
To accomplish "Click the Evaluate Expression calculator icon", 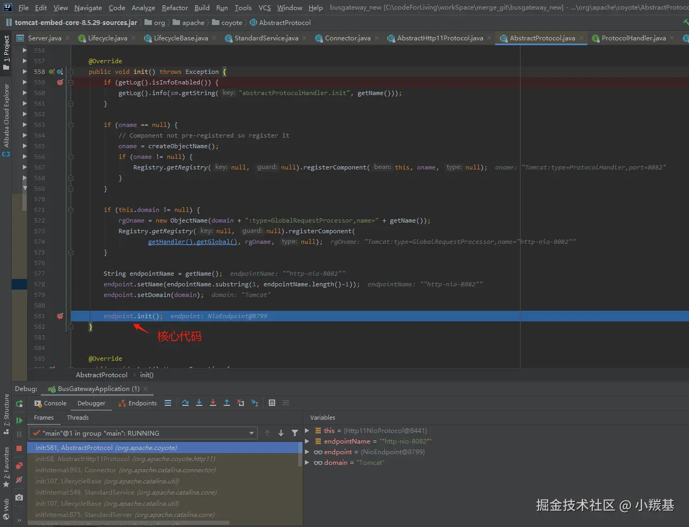I will [x=272, y=403].
